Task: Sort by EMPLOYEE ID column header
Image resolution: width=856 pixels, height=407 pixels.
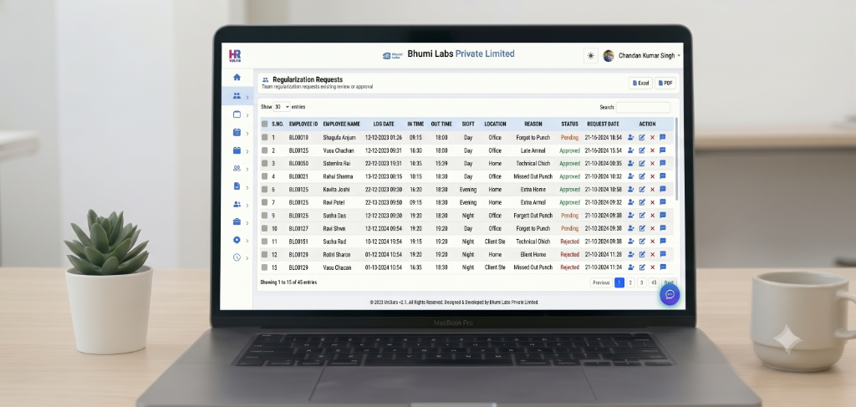Action: click(x=303, y=125)
